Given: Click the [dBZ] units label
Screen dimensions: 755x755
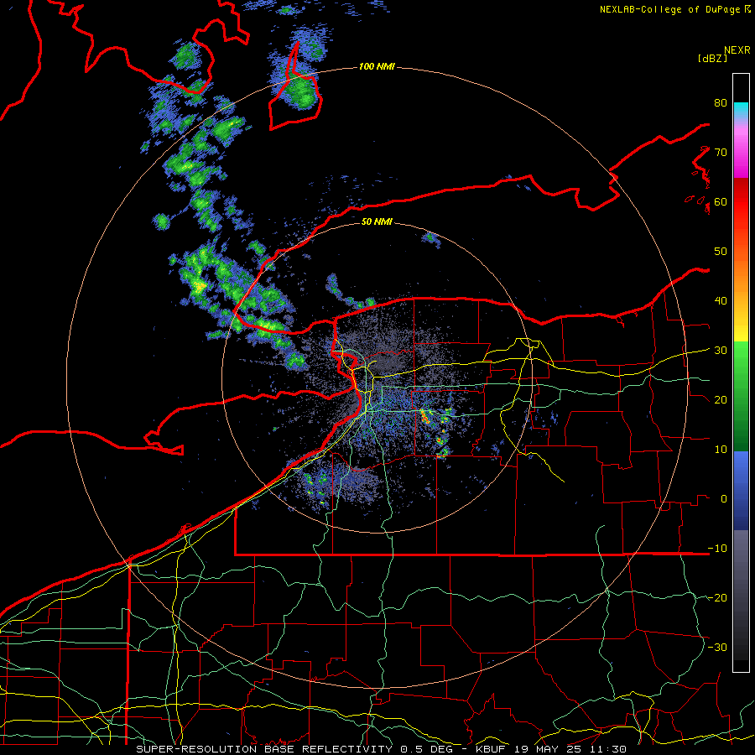Looking at the screenshot, I should (x=712, y=58).
